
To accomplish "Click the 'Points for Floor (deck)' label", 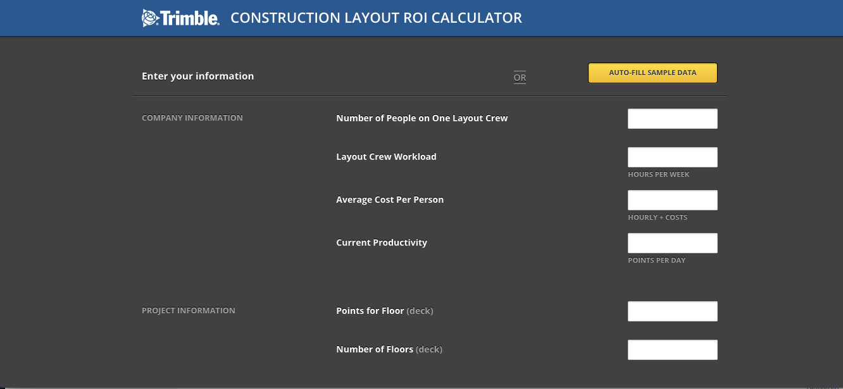I will pos(385,311).
